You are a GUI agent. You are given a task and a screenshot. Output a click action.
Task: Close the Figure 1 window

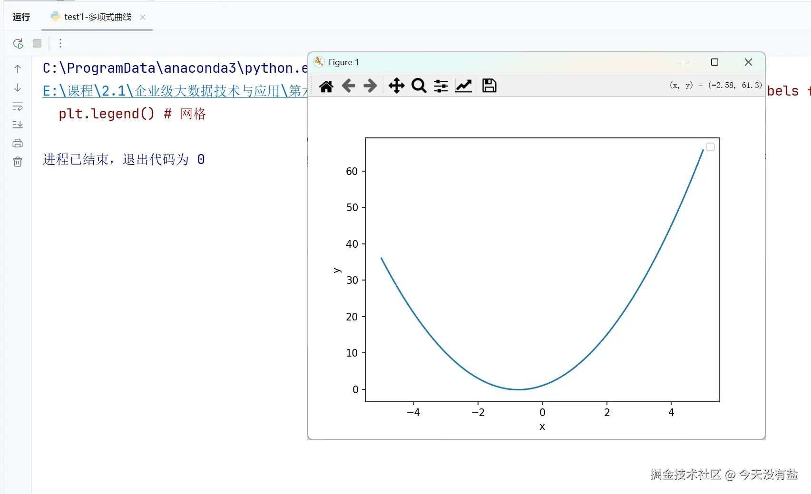(748, 62)
